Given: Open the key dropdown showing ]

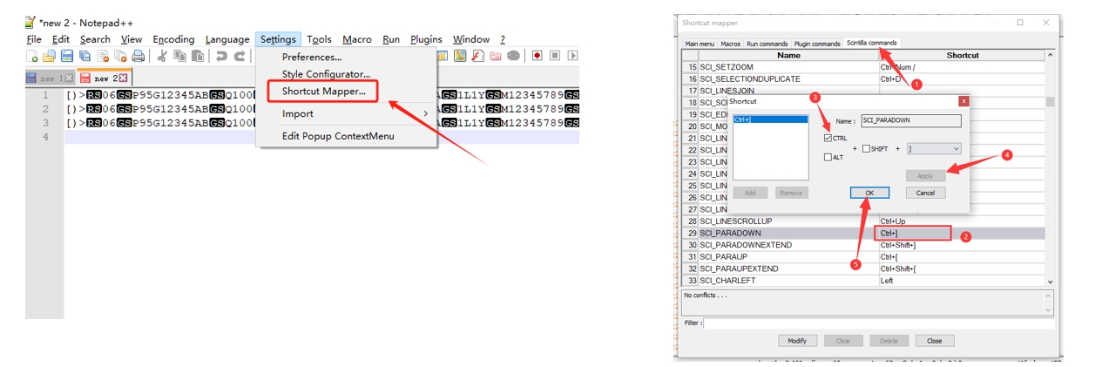Looking at the screenshot, I should point(934,149).
